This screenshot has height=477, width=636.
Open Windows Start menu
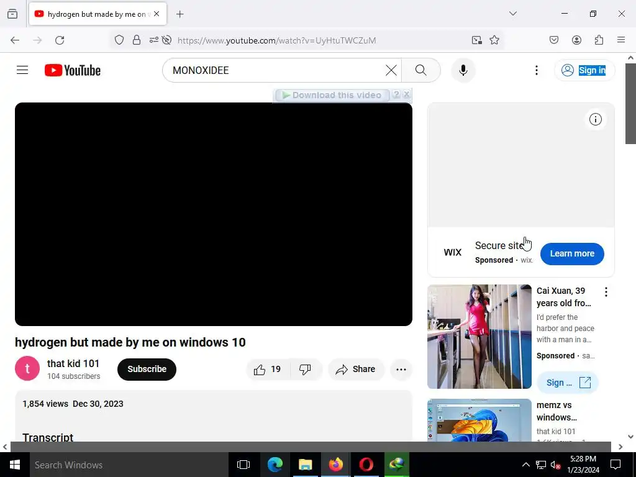[15, 465]
